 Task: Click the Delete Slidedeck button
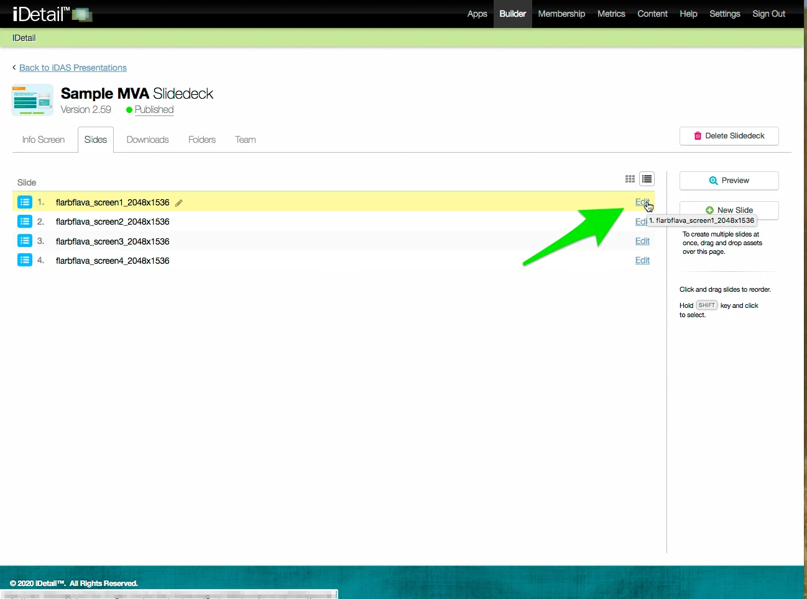[729, 136]
